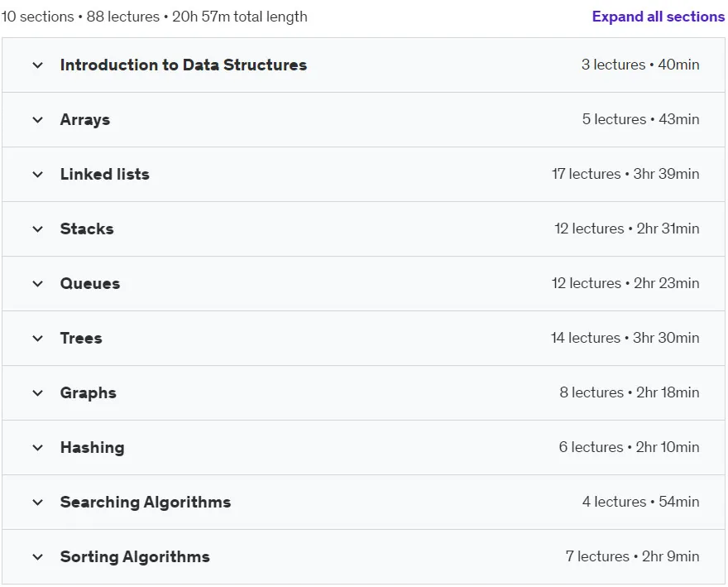
Task: Expand the Introduction to Data Structures chevron
Action: point(37,65)
